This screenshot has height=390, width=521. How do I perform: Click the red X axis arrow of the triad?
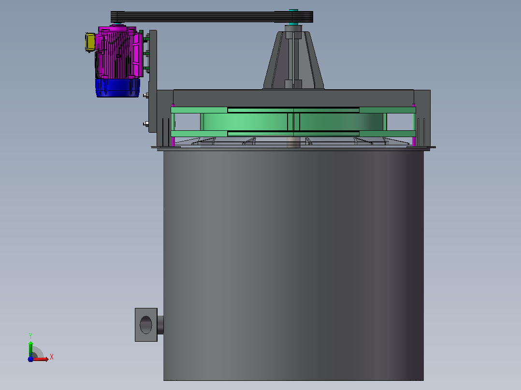(41, 359)
